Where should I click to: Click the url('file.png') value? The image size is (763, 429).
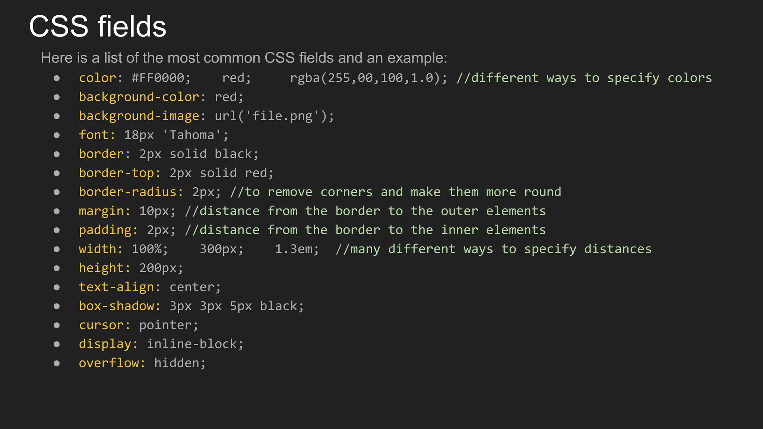(275, 116)
